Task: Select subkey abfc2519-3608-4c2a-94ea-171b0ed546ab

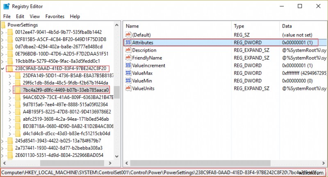Action: click(x=66, y=119)
